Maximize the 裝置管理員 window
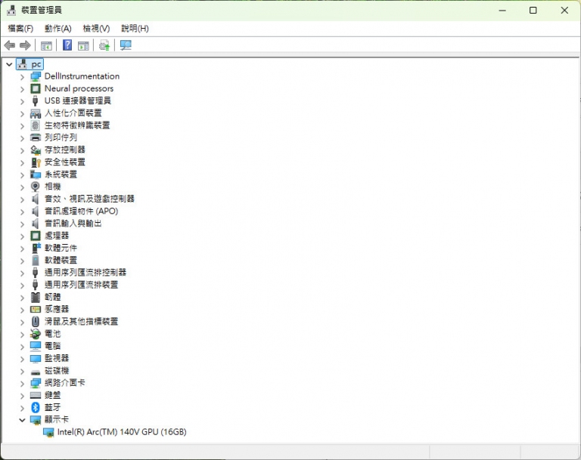Viewport: 581px width, 460px height. [x=533, y=11]
